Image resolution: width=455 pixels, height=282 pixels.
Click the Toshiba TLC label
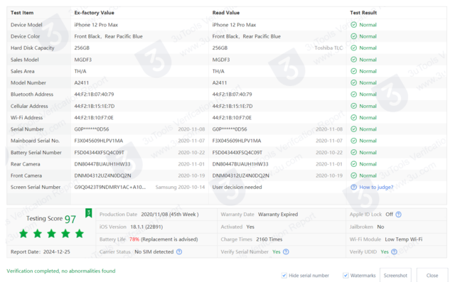[x=328, y=48]
